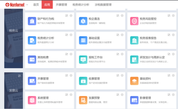178x109 pixels.
Task: Edit the 其他税费 card
Action: click(x=67, y=54)
